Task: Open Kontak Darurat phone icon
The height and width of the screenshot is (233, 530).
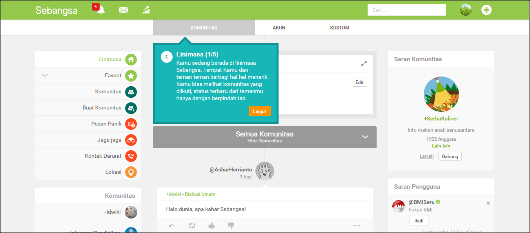Action: [x=131, y=156]
